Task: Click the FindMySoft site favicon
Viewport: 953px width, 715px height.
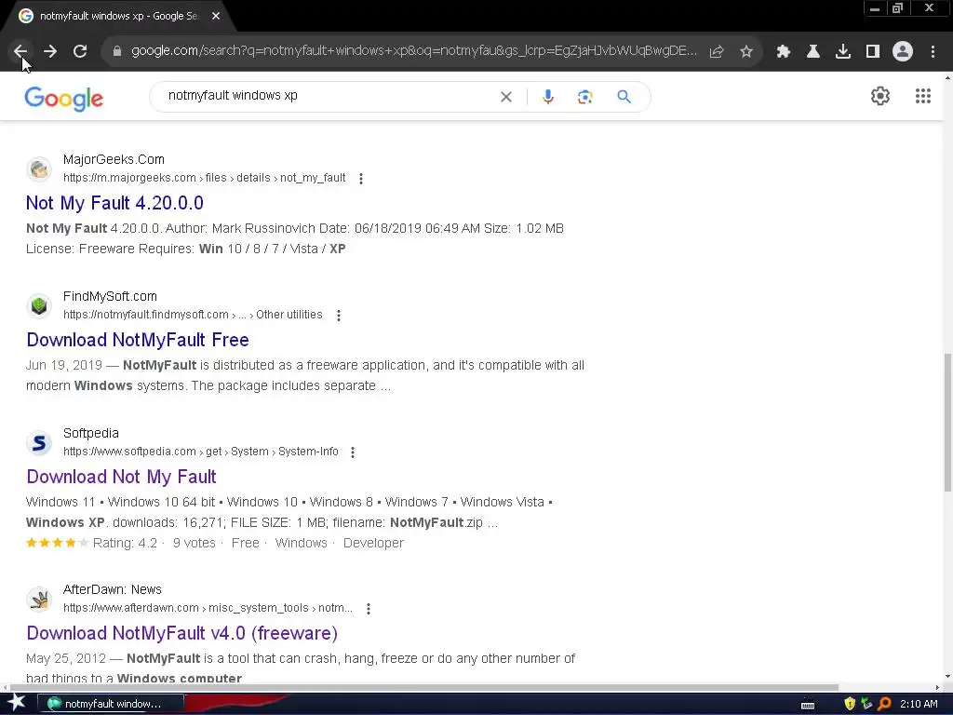Action: pos(39,305)
